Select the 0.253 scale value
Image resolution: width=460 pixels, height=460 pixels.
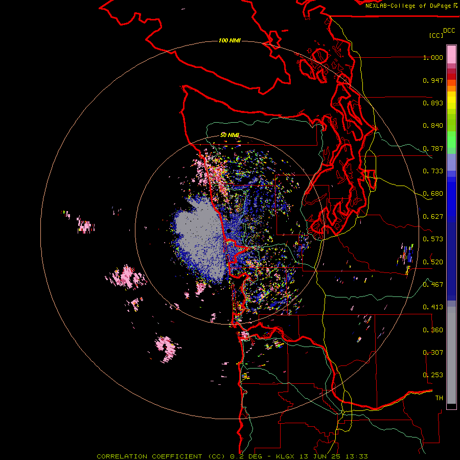coord(433,375)
